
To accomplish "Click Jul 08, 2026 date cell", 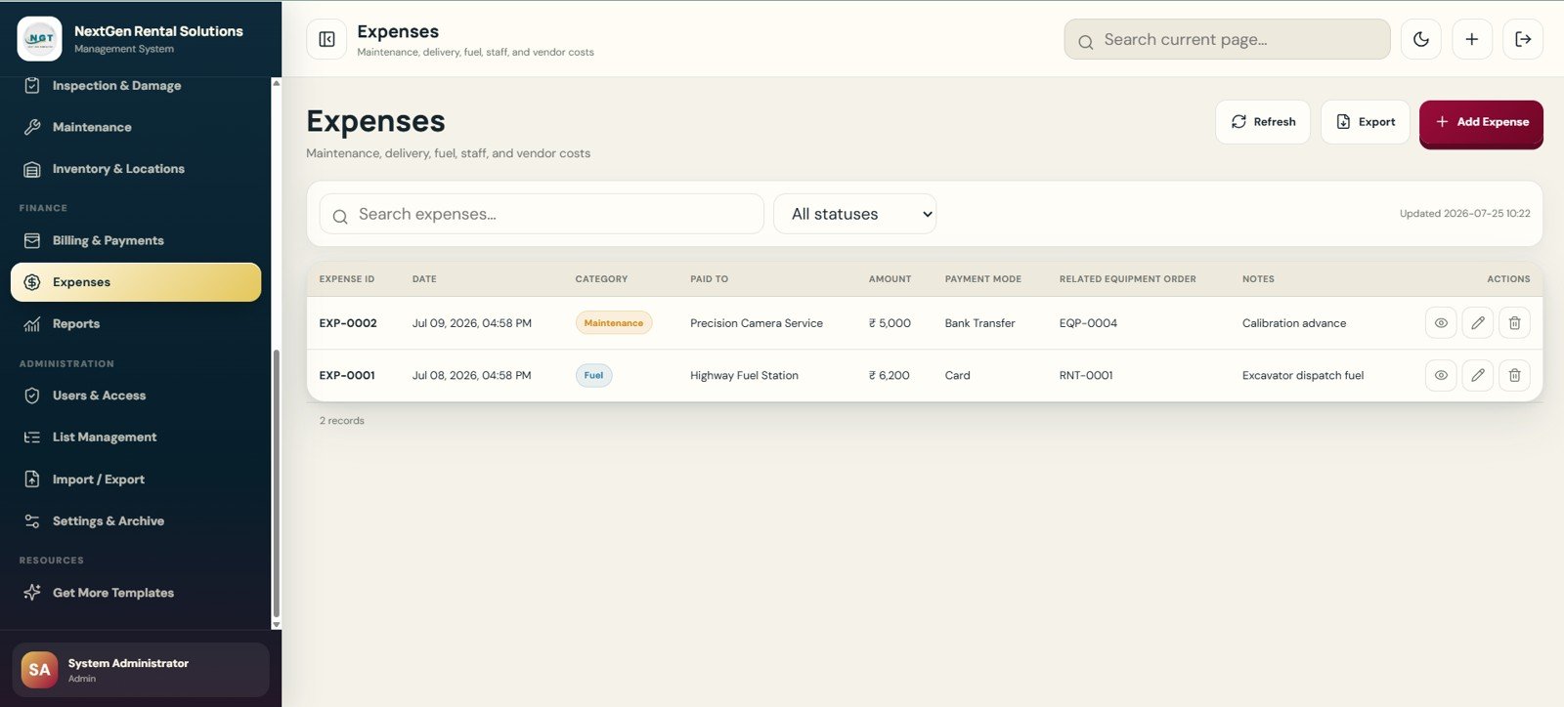I will [x=471, y=375].
